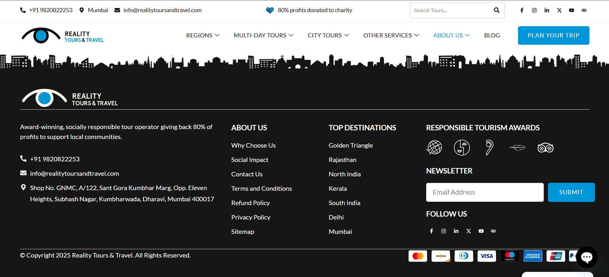Viewport: 609px width, 277px height.
Task: Go to the Blog menu item
Action: click(x=492, y=35)
